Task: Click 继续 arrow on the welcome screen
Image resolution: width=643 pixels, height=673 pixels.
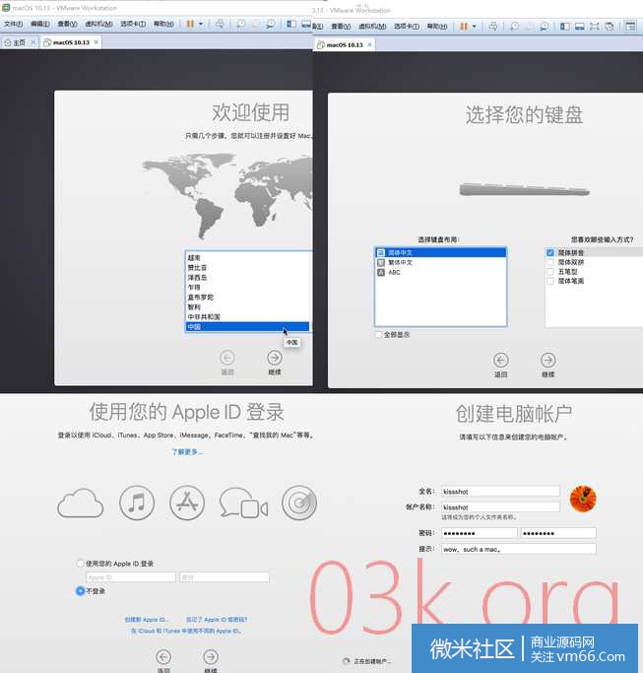Action: pos(275,358)
